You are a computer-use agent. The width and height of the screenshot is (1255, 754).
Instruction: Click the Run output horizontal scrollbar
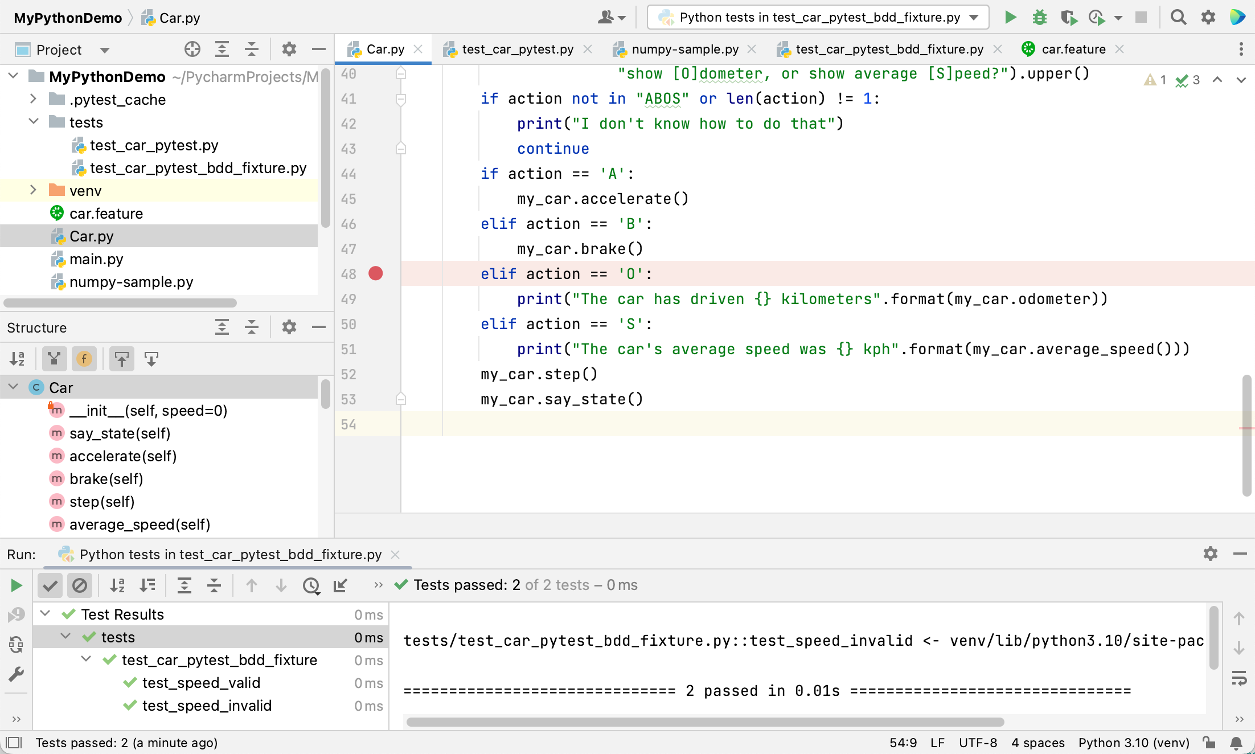pyautogui.click(x=705, y=722)
